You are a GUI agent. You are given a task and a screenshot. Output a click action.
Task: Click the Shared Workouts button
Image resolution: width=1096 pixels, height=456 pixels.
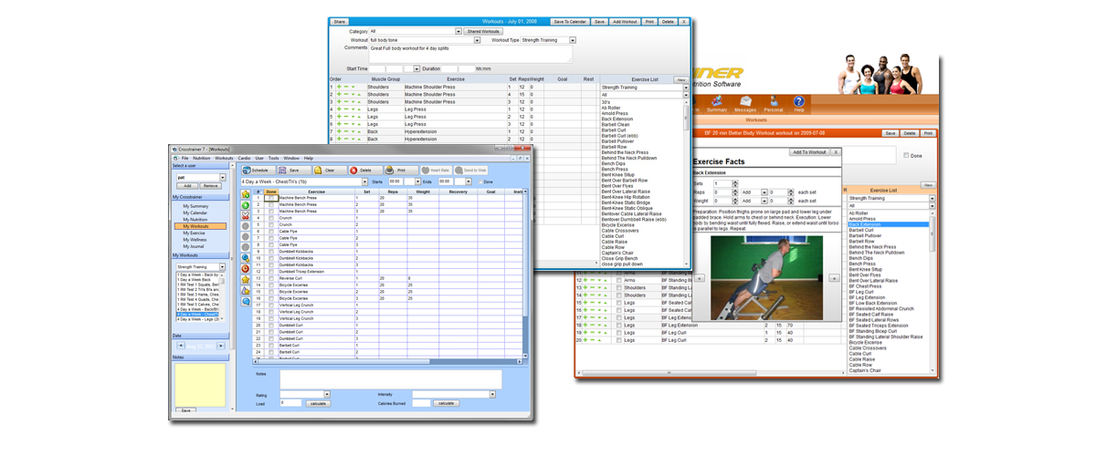[x=483, y=32]
